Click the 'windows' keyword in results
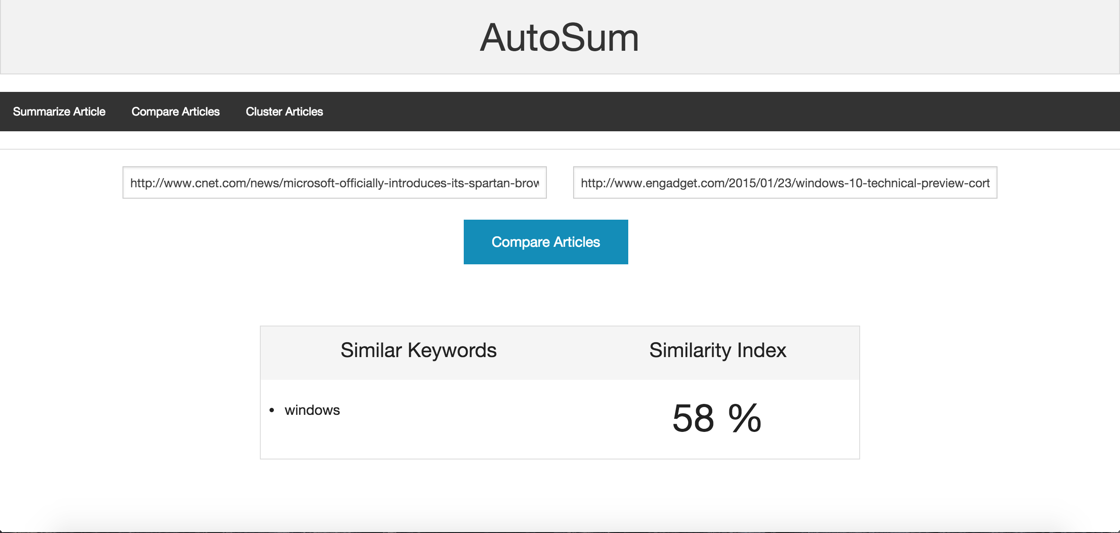Viewport: 1120px width, 533px height. 312,410
